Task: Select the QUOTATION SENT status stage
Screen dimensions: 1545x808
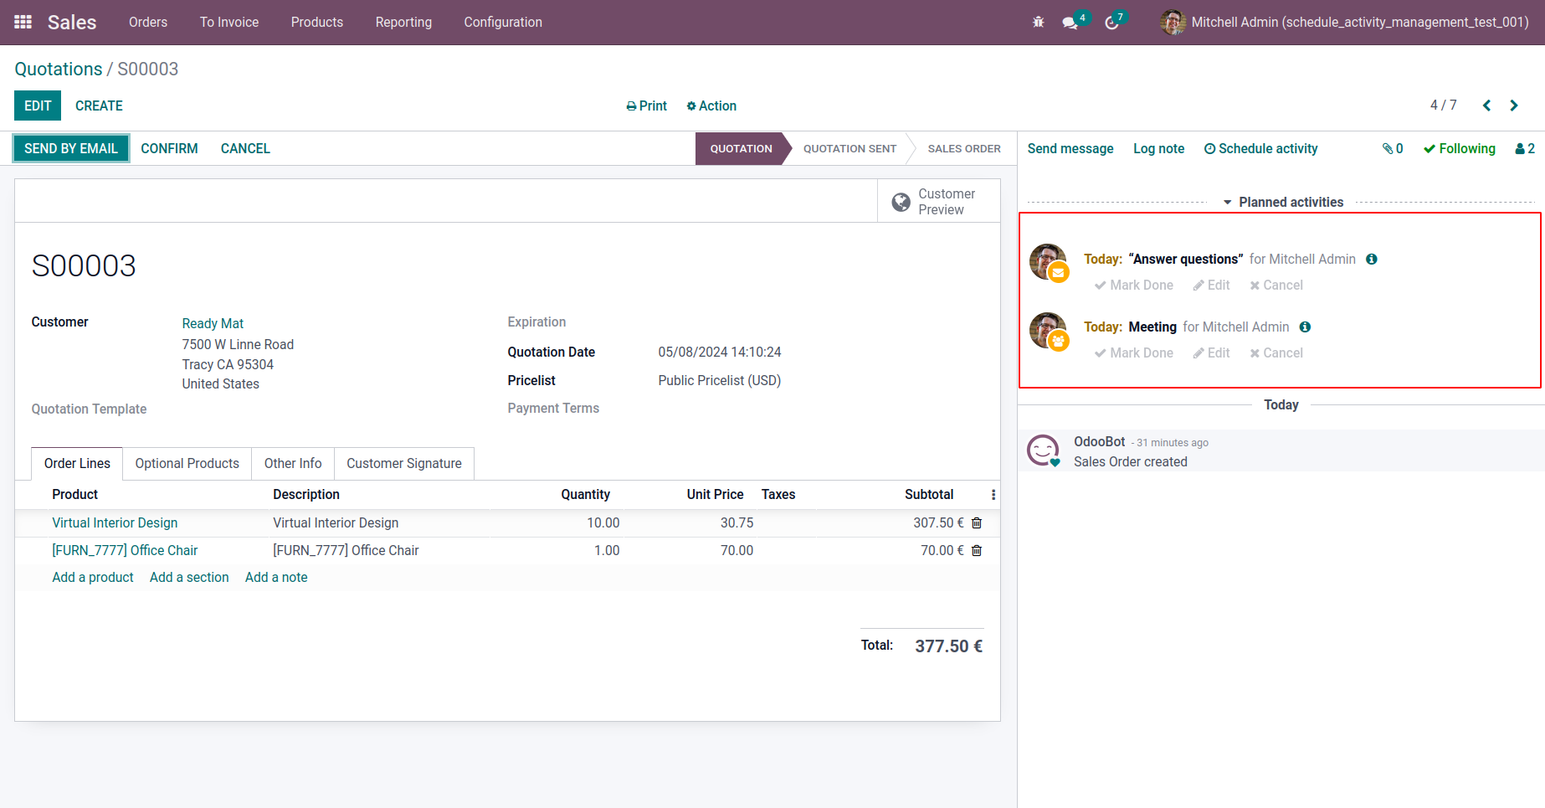Action: tap(849, 148)
